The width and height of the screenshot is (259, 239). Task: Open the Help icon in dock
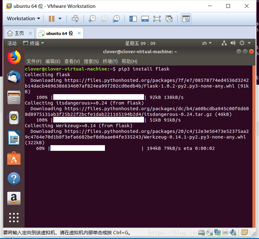[x=14, y=179]
